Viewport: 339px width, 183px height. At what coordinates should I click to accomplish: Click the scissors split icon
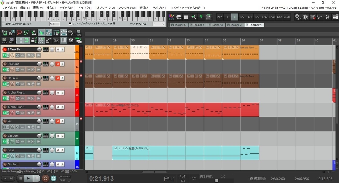click(x=328, y=17)
